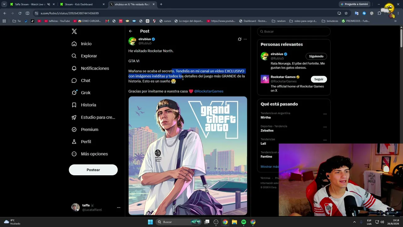The height and width of the screenshot is (227, 403).
Task: Open a new browser tab
Action: coord(161,4)
